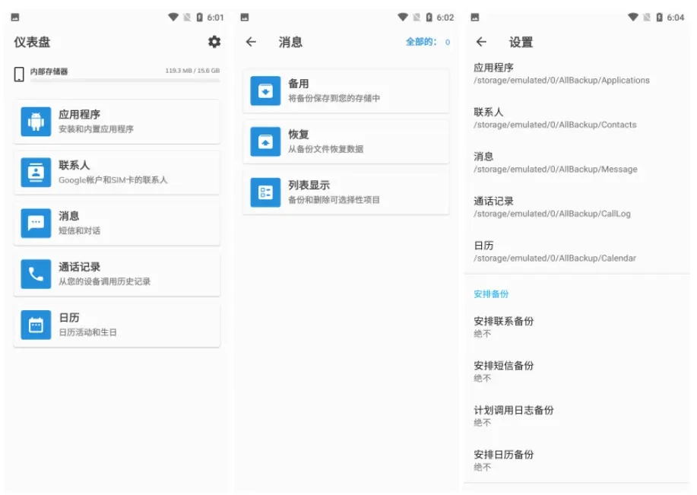Tap the 恢复 restore icon

pos(265,141)
